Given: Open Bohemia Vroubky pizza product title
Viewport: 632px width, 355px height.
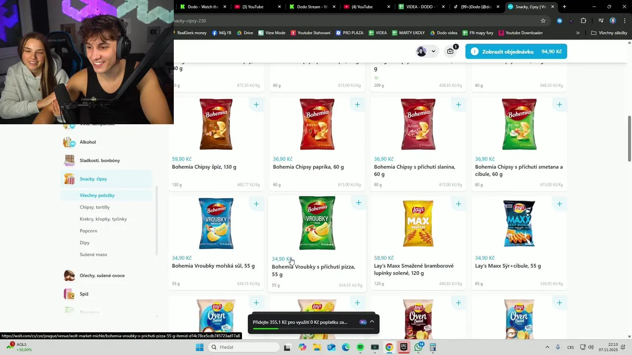Looking at the screenshot, I should (314, 271).
